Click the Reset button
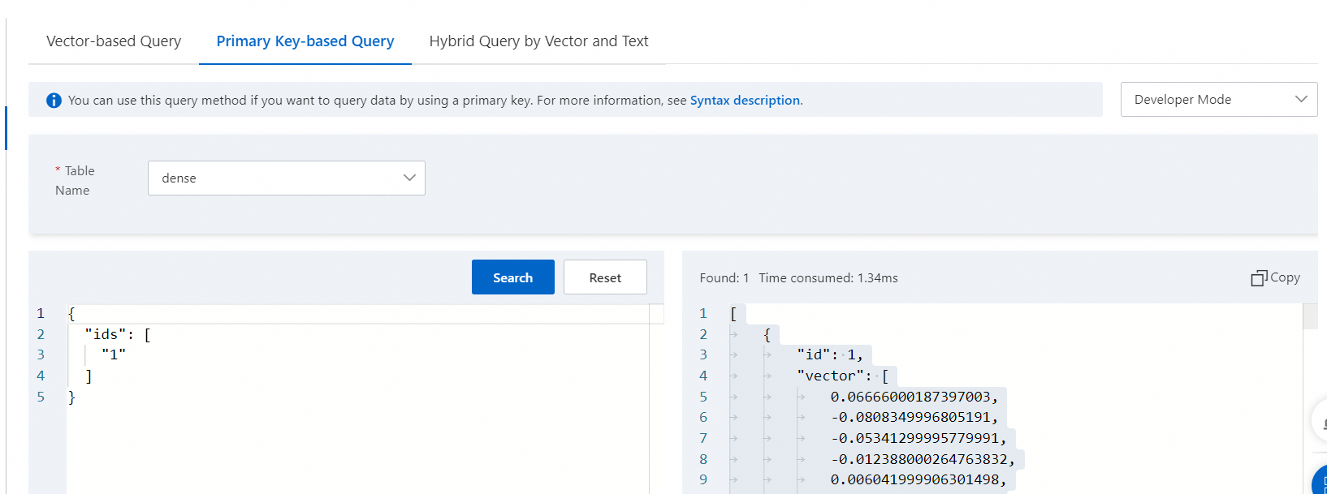The image size is (1327, 494). (605, 277)
